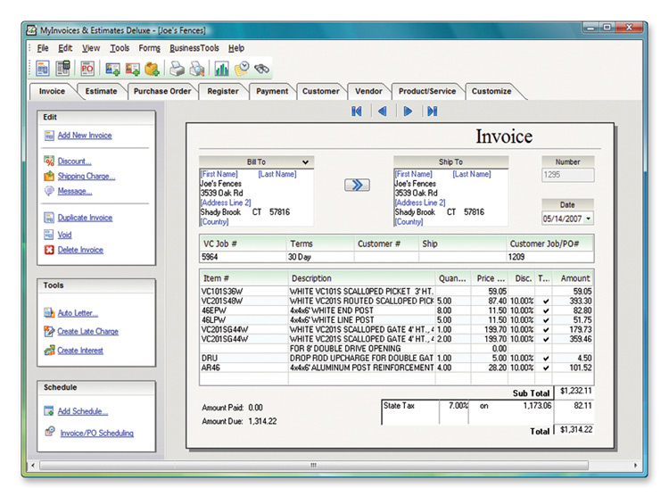
Task: Click the Item # column header
Action: (x=244, y=278)
